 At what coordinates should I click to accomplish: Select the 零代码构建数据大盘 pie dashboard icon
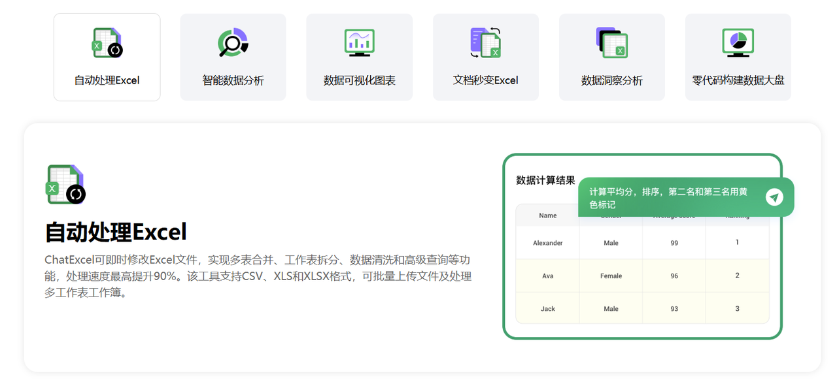pyautogui.click(x=738, y=42)
